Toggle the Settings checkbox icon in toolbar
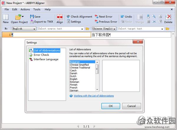Screen dimensions: 177x130 pyautogui.click(x=68, y=22)
